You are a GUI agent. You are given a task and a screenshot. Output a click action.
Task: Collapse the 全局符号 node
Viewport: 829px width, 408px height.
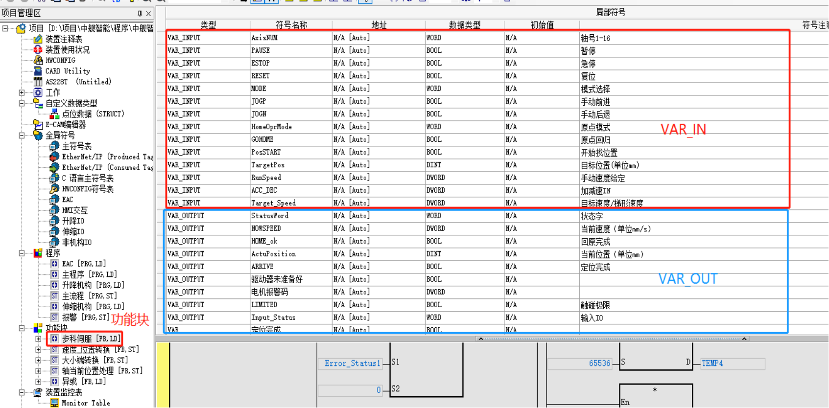point(22,136)
